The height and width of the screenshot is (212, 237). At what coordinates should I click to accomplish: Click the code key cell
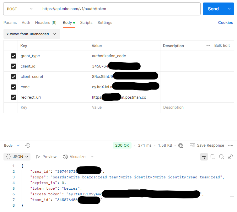(53, 87)
